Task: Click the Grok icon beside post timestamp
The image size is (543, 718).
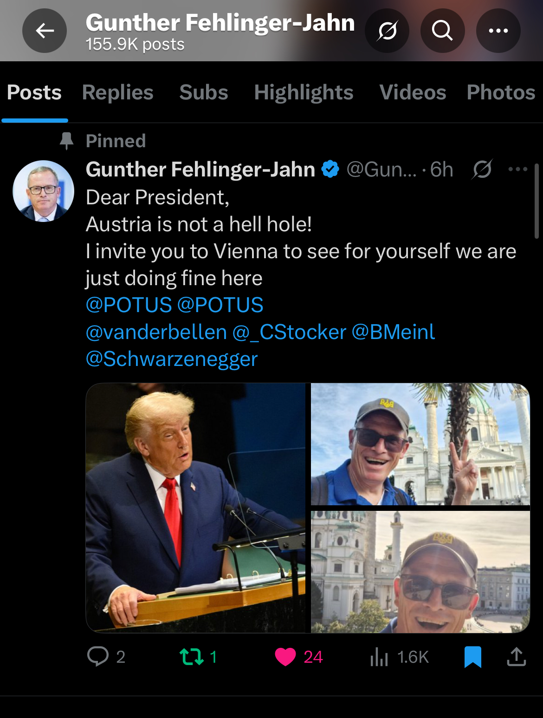Action: (x=482, y=169)
